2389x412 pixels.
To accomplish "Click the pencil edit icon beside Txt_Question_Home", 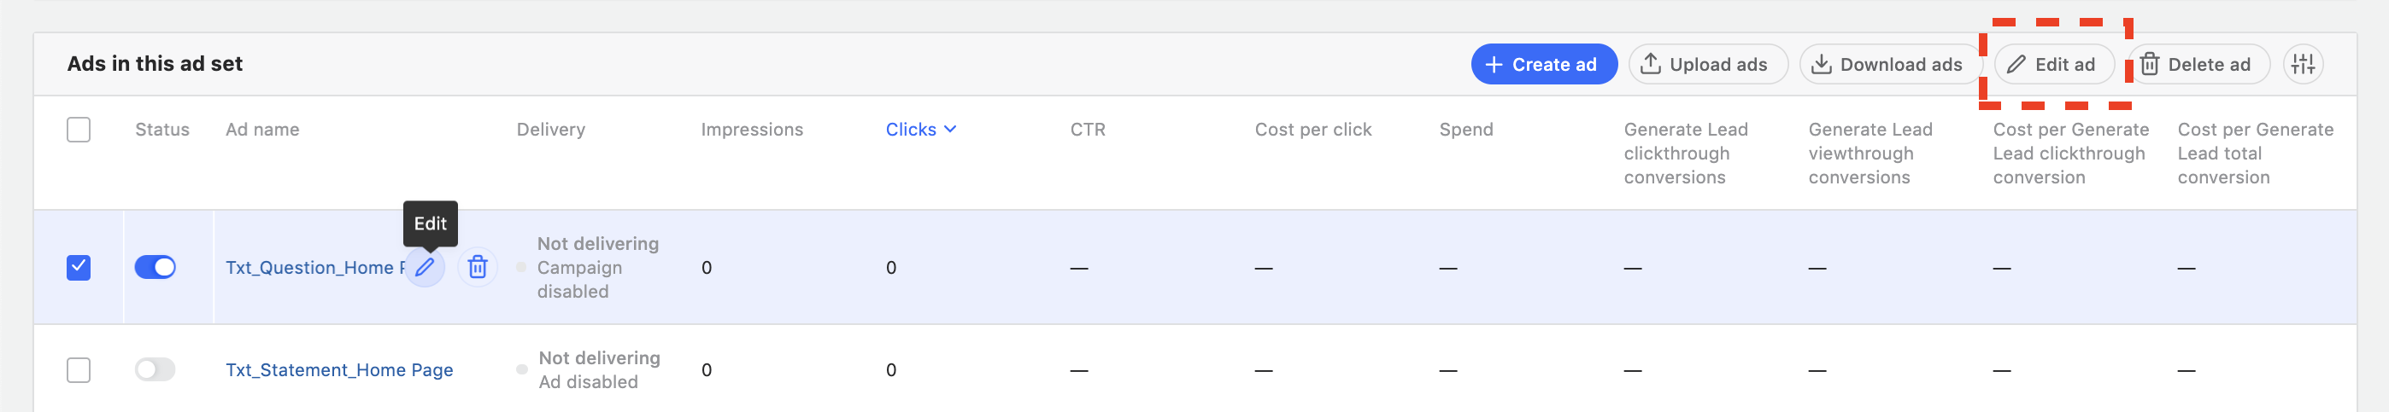I will [x=425, y=268].
